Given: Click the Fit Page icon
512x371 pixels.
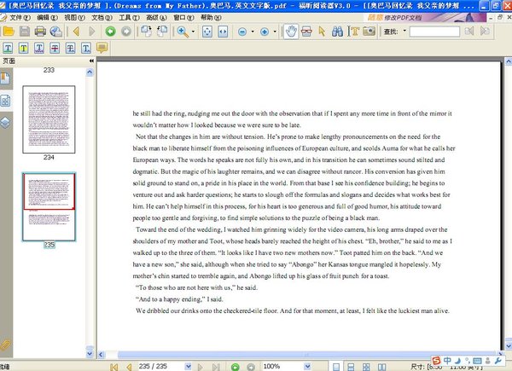Looking at the screenshot, I should tap(207, 32).
